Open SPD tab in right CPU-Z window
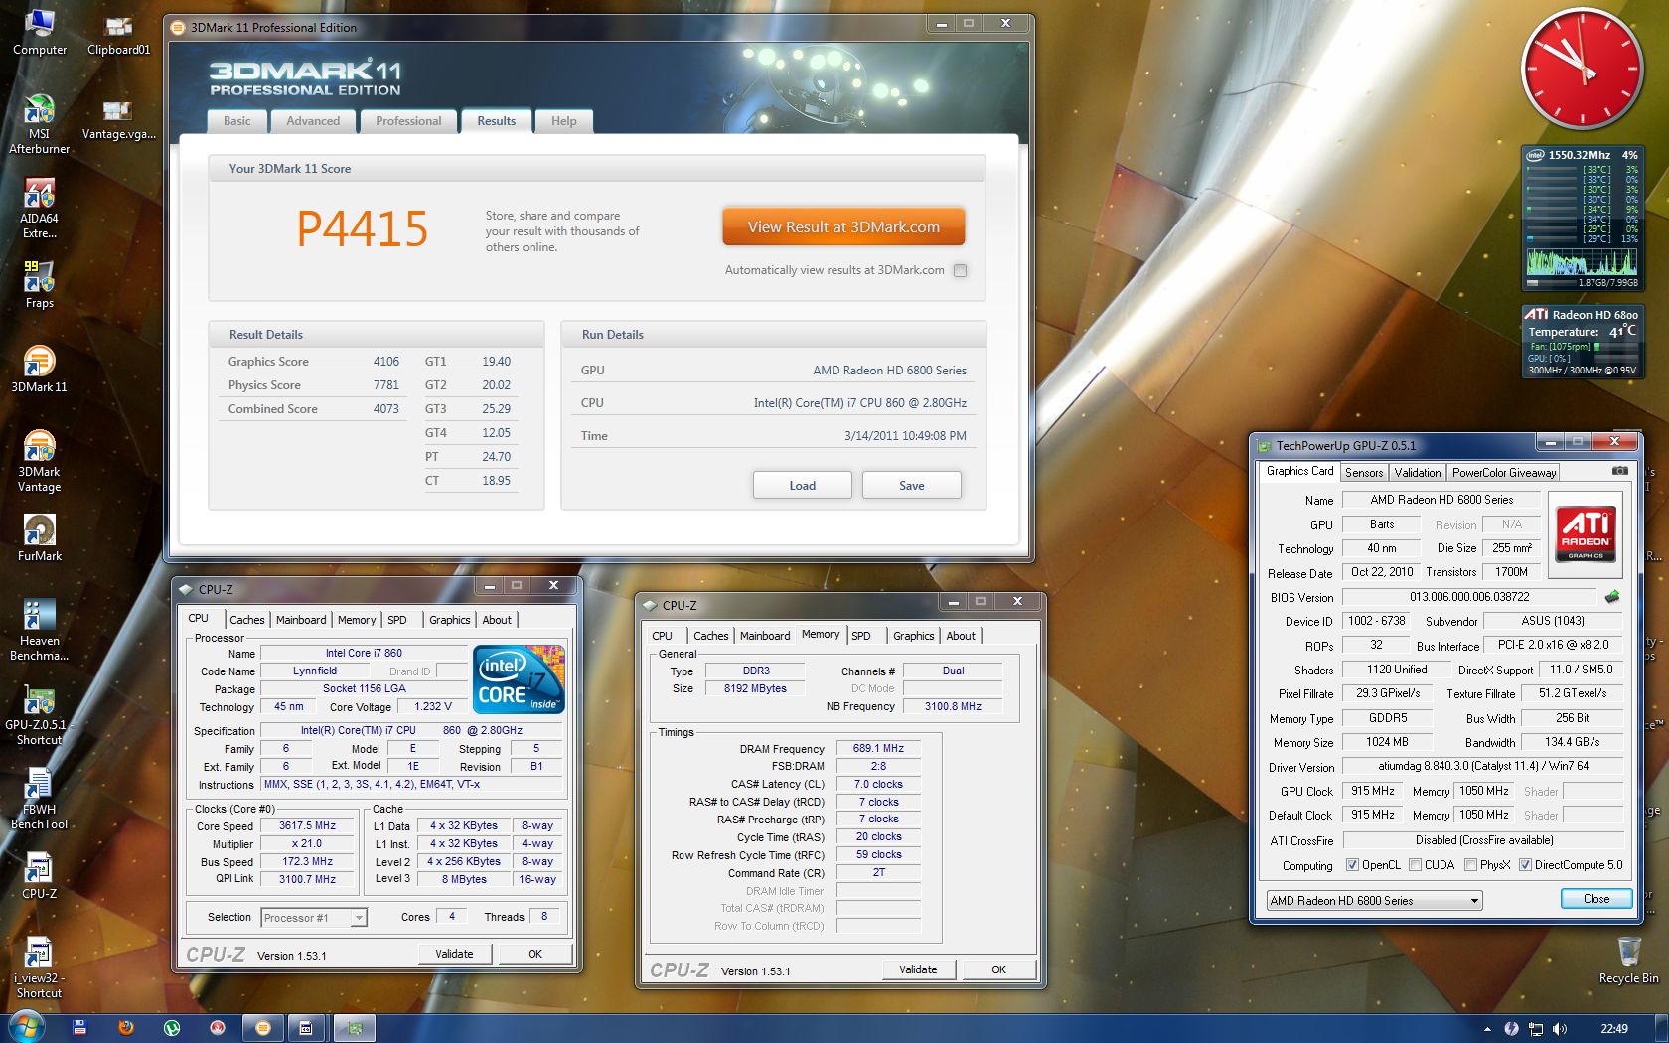The width and height of the screenshot is (1669, 1043). point(861,636)
